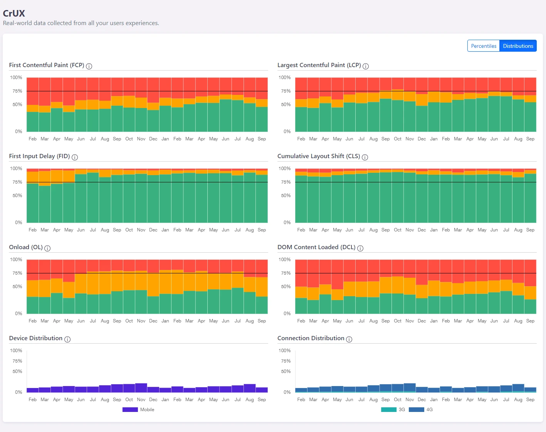The height and width of the screenshot is (432, 546).
Task: Click the Nov bar in Connection Distribution
Action: [x=410, y=388]
